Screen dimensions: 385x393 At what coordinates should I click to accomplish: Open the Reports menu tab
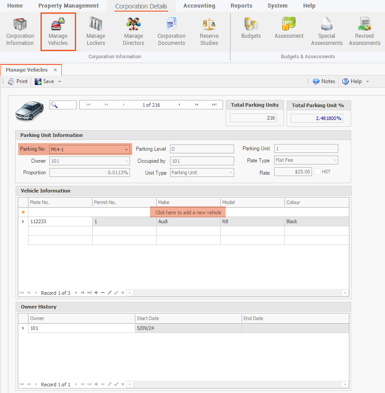click(241, 6)
